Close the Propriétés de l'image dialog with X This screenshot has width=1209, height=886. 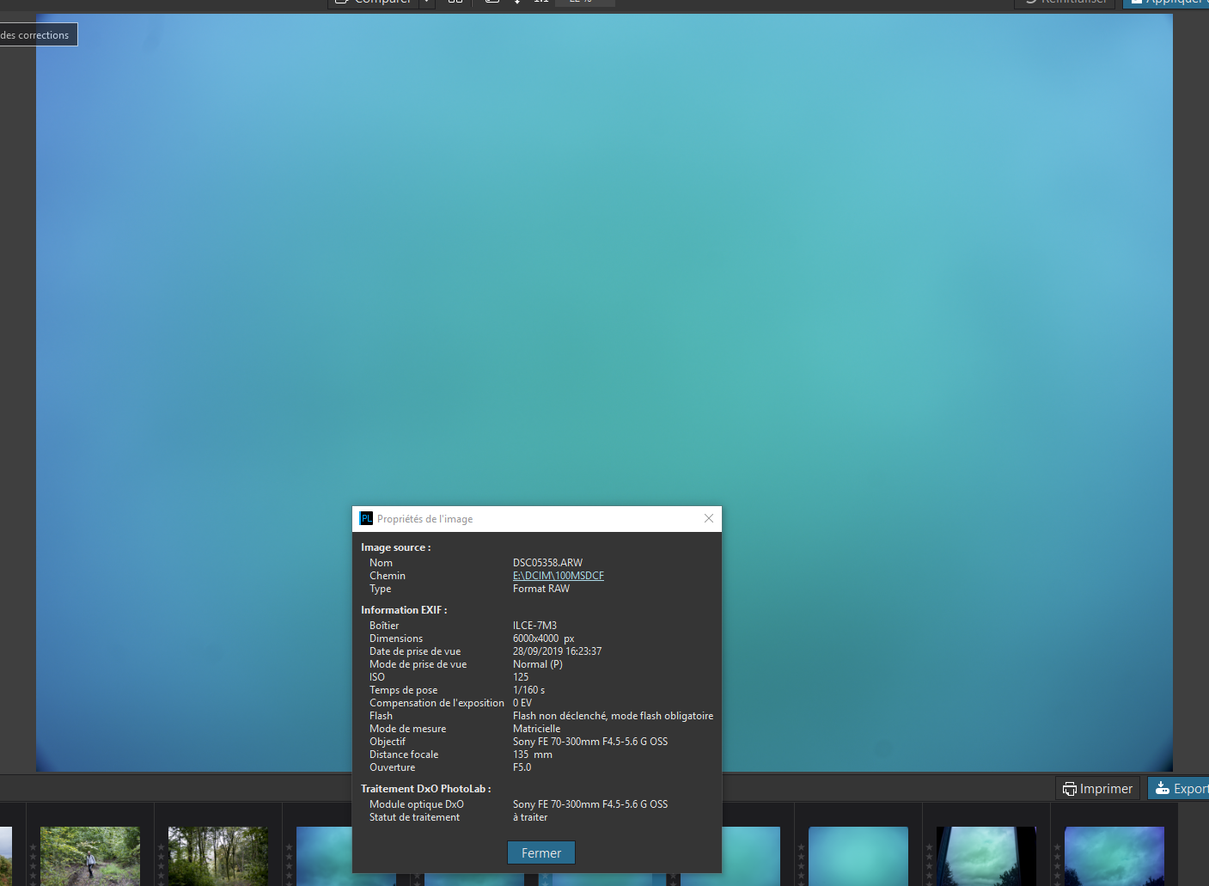709,518
